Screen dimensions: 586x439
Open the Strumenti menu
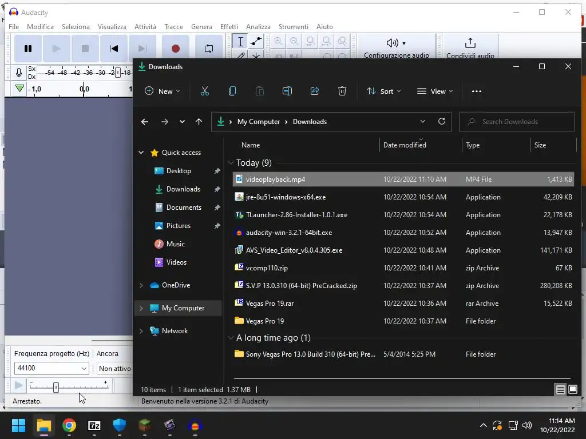[x=294, y=27]
